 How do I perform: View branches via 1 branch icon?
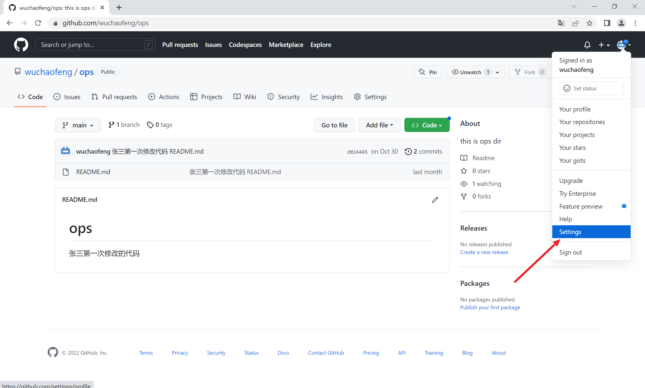(112, 125)
